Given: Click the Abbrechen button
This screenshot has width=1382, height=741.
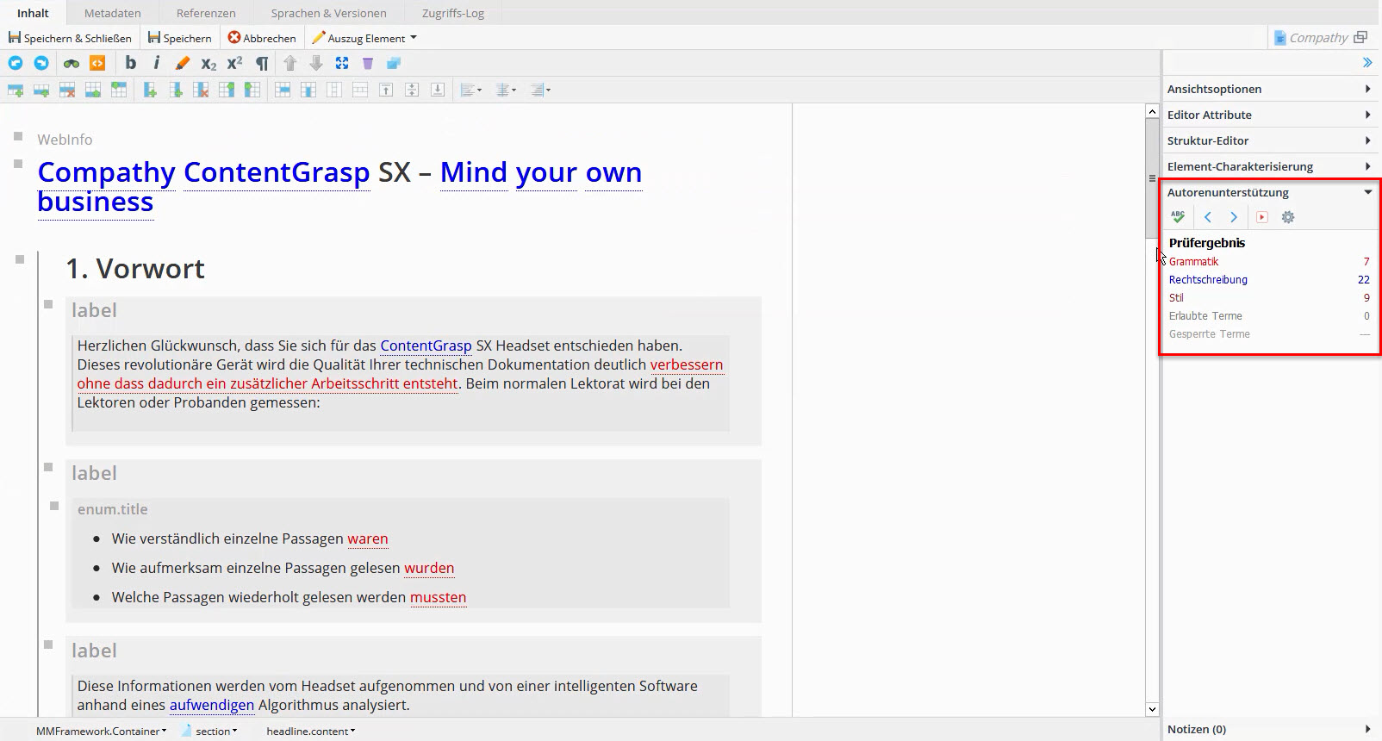Looking at the screenshot, I should pos(262,38).
